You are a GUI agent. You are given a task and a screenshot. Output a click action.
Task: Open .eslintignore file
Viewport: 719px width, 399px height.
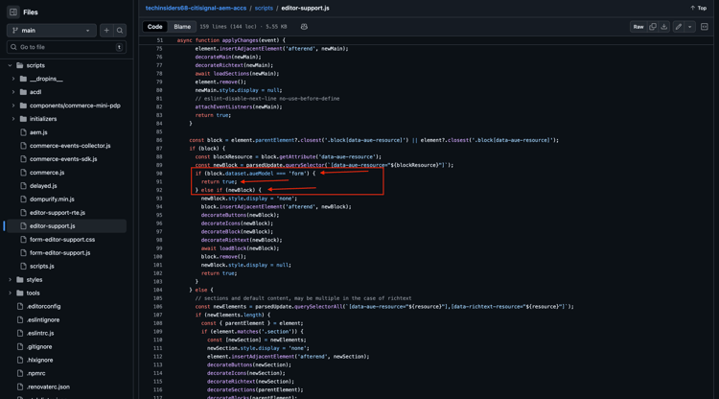click(x=43, y=319)
